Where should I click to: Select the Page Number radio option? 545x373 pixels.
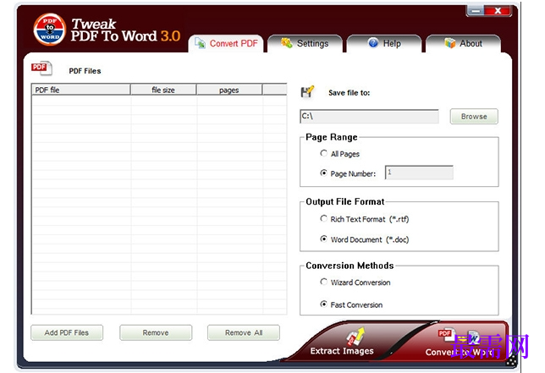tap(323, 173)
